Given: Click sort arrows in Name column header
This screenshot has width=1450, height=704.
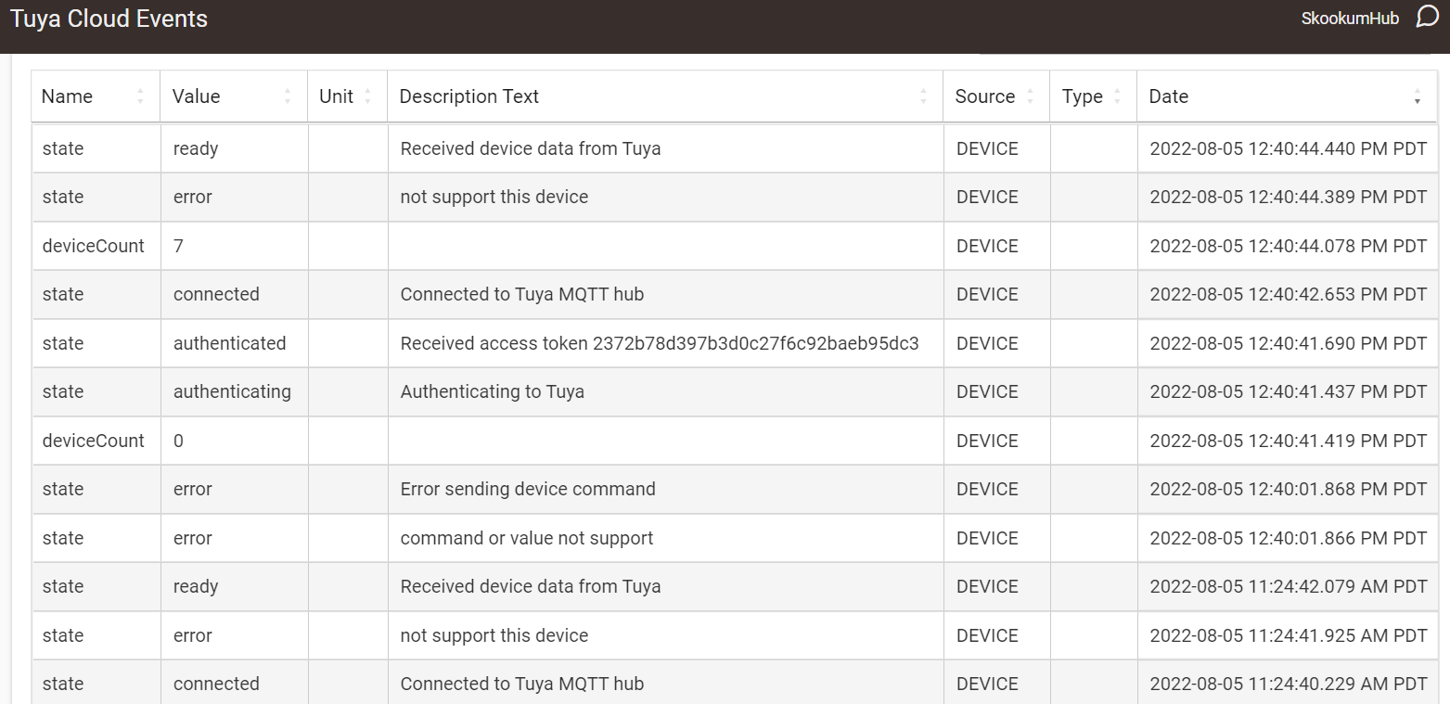Looking at the screenshot, I should coord(140,96).
